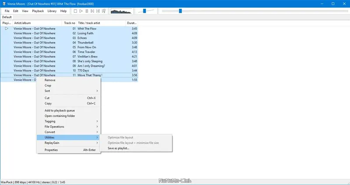Open the View menu
Viewport: 350px width, 185px height.
point(25,11)
